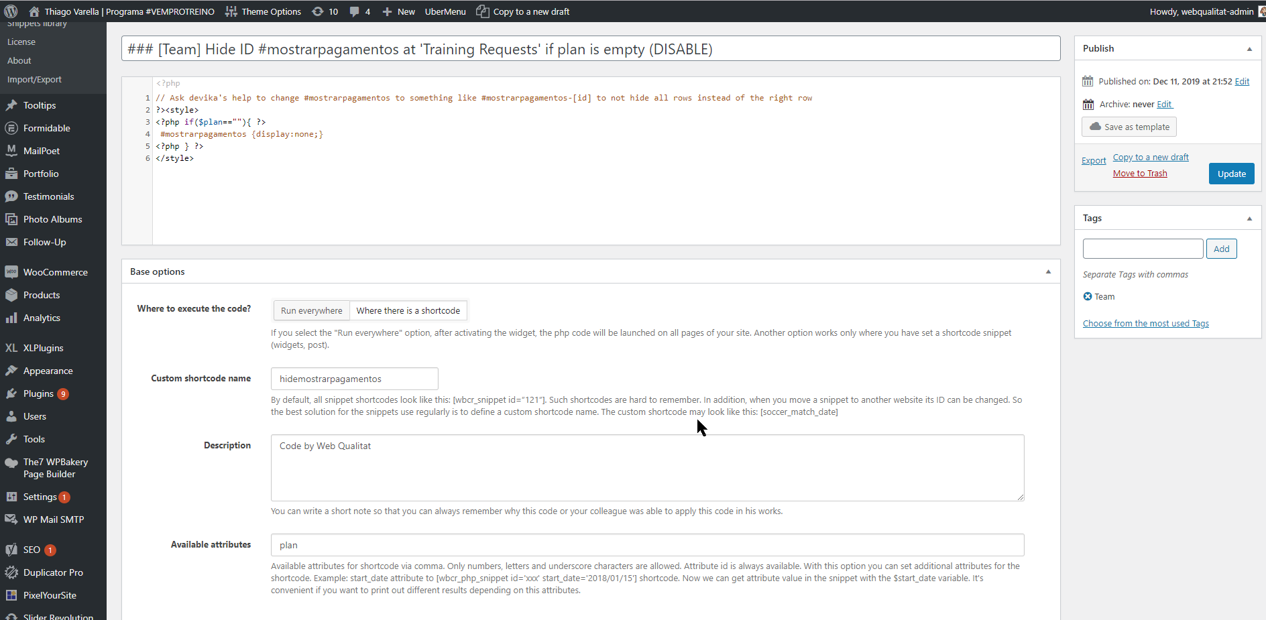The height and width of the screenshot is (620, 1266).
Task: Open the Formidable forms icon
Action: [11, 128]
